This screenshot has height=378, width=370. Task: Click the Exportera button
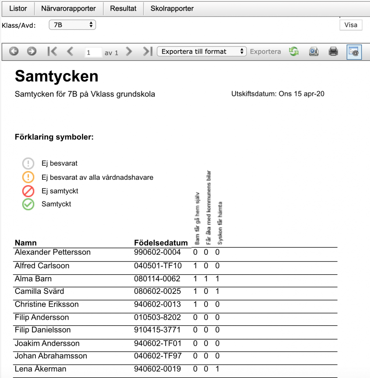pyautogui.click(x=266, y=52)
